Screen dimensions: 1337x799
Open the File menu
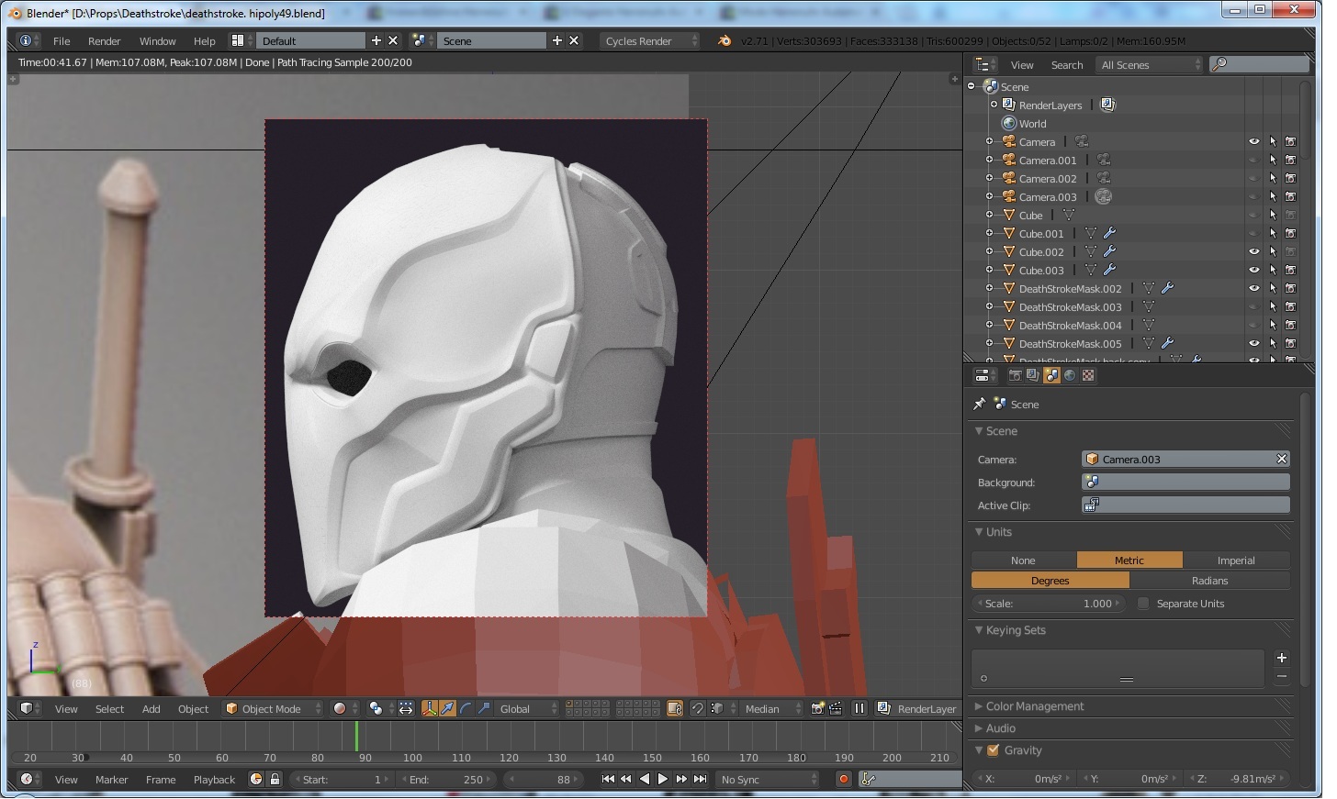coord(62,40)
